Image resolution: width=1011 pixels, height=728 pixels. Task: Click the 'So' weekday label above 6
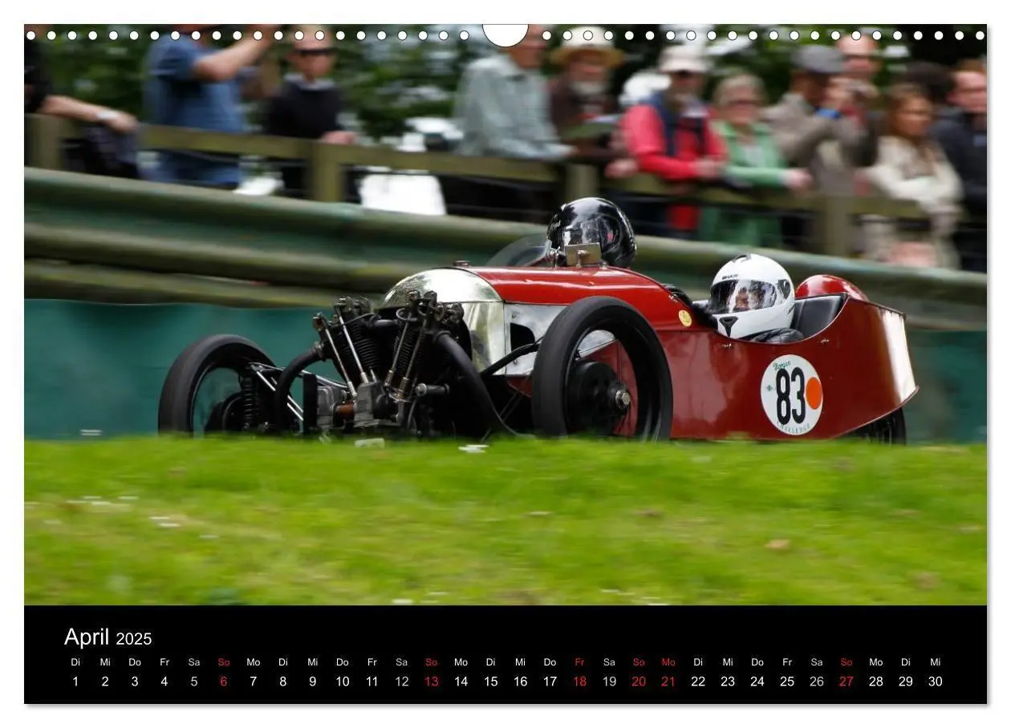click(x=224, y=662)
